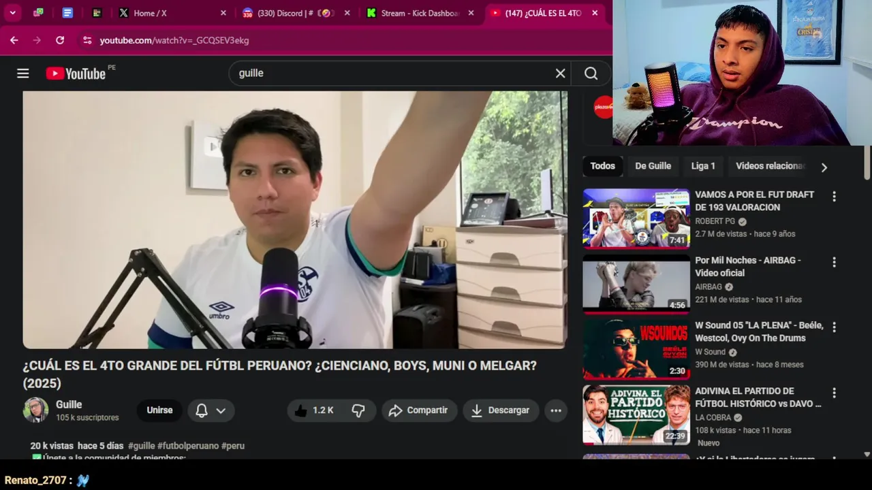Open options menu for VAMOS A POR EL FUT DRAFT
The height and width of the screenshot is (490, 872).
click(x=834, y=197)
